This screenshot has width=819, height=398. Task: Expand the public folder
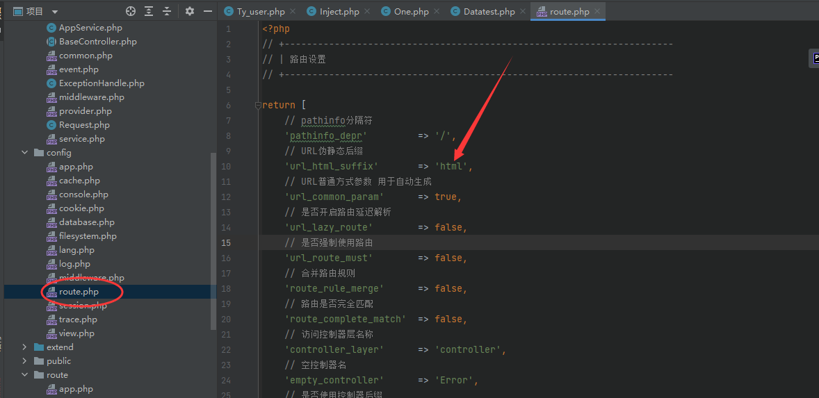tap(24, 361)
